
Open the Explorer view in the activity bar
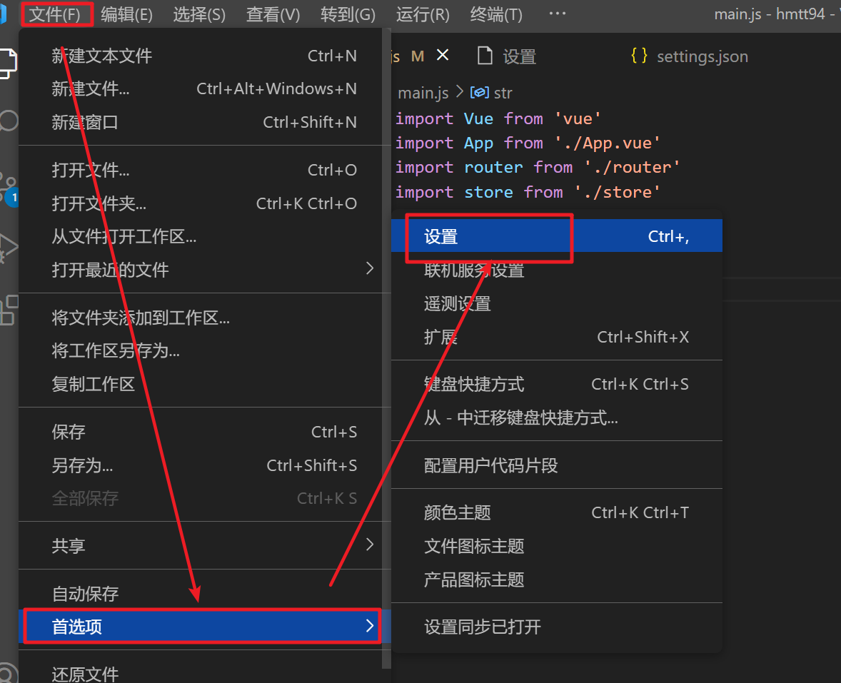(x=7, y=63)
